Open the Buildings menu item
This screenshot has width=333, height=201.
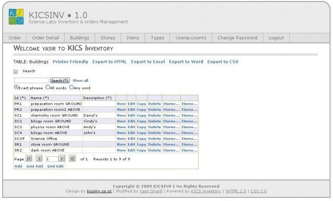(x=80, y=38)
